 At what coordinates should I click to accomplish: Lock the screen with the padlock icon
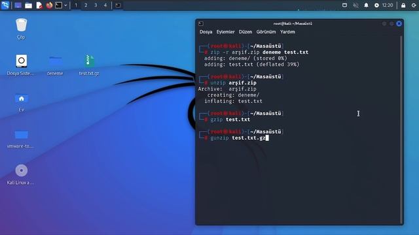tap(403, 5)
